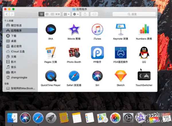
Task: Open the item arrangement dropdown
Action: tap(67, 14)
